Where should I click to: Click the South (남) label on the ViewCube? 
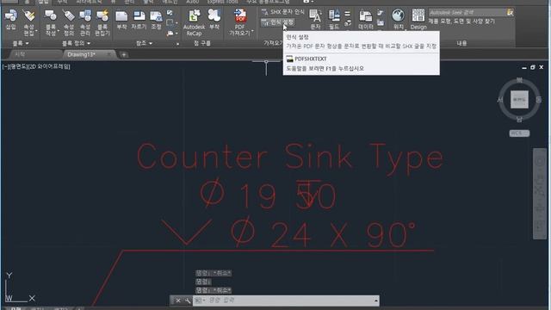(x=519, y=119)
